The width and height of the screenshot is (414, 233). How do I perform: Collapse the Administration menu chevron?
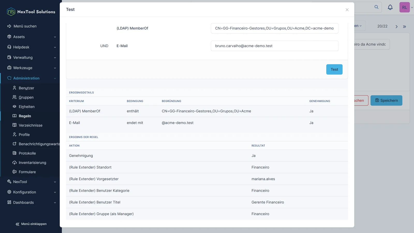tap(55, 78)
